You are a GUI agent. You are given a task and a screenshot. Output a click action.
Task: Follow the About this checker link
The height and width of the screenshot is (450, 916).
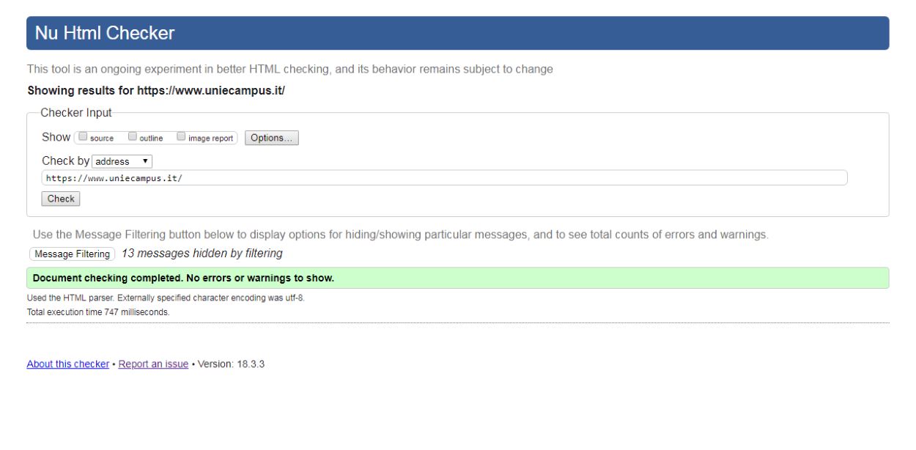click(x=68, y=364)
